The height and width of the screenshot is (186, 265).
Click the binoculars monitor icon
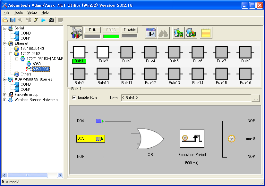(163, 33)
